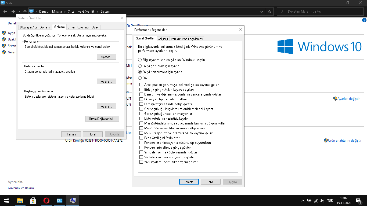Open the Windows Start menu

[6, 201]
